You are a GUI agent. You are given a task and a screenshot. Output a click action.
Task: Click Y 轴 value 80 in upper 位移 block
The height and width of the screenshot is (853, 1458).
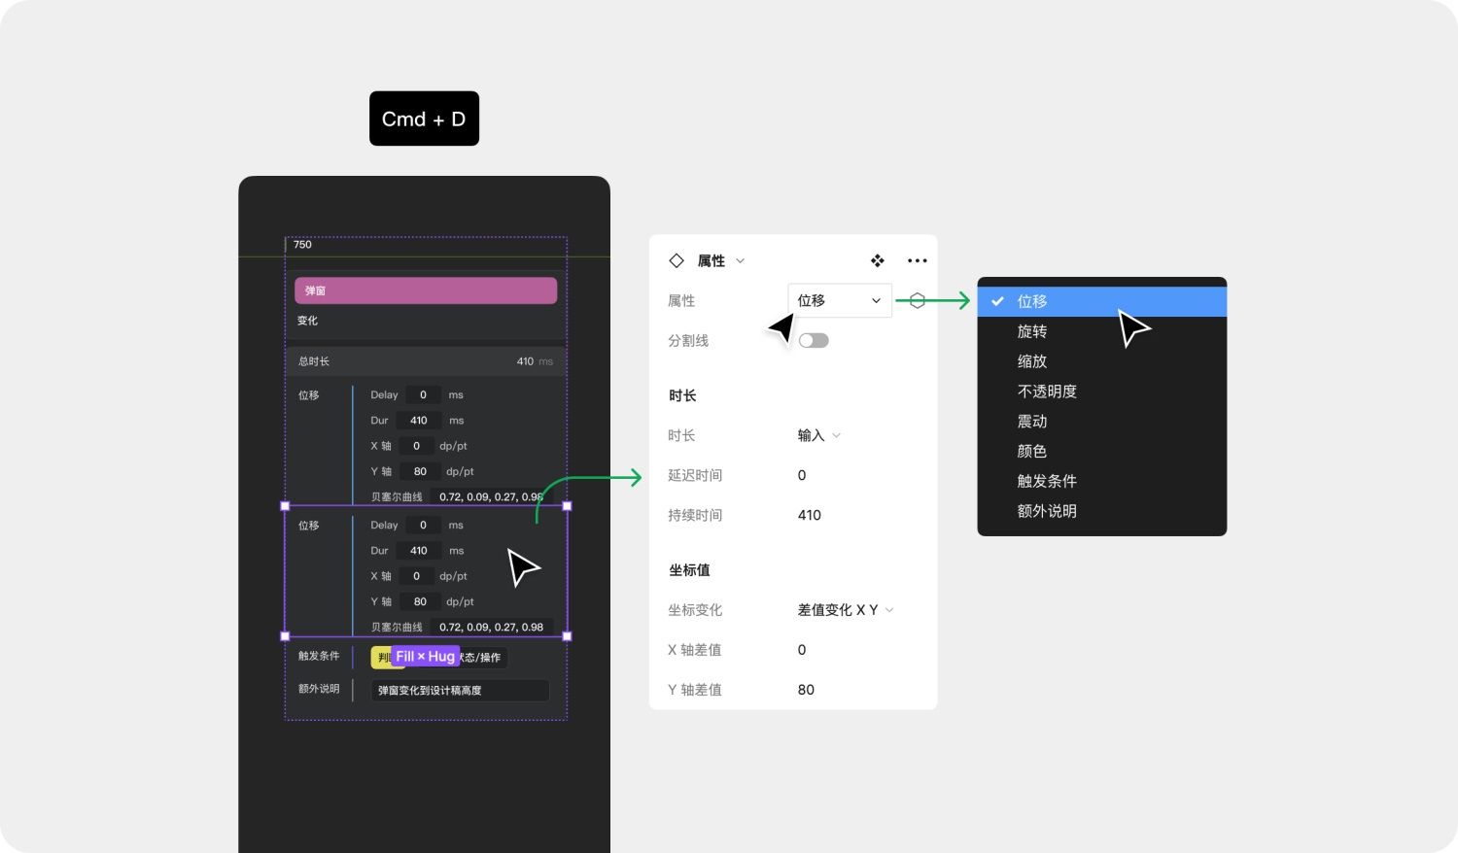pos(420,471)
